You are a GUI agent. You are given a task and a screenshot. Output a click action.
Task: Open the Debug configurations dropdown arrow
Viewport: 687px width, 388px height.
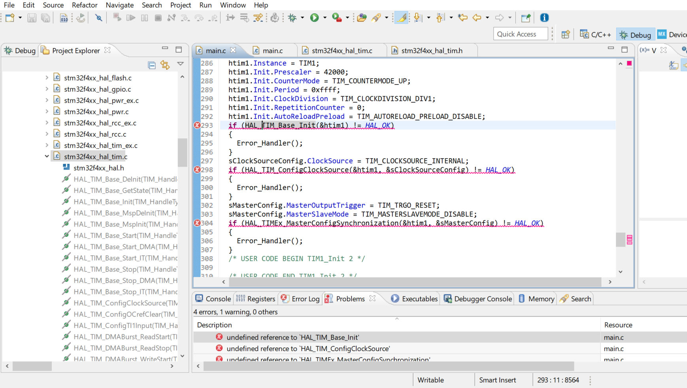(302, 18)
